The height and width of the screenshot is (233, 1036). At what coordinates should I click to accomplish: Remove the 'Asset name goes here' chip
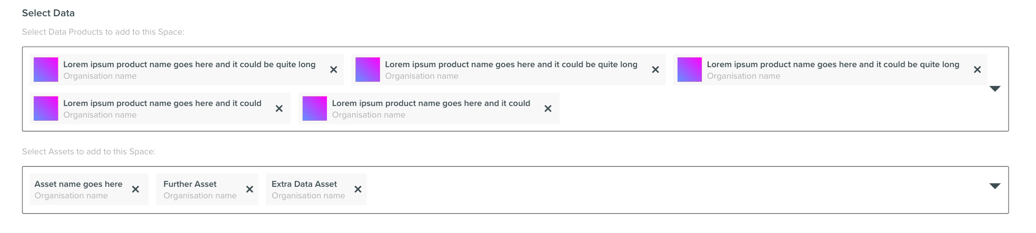[x=135, y=189]
